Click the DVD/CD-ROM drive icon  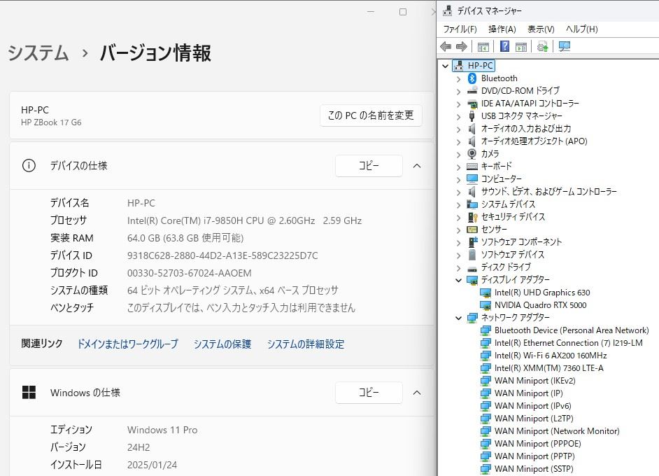pos(472,91)
